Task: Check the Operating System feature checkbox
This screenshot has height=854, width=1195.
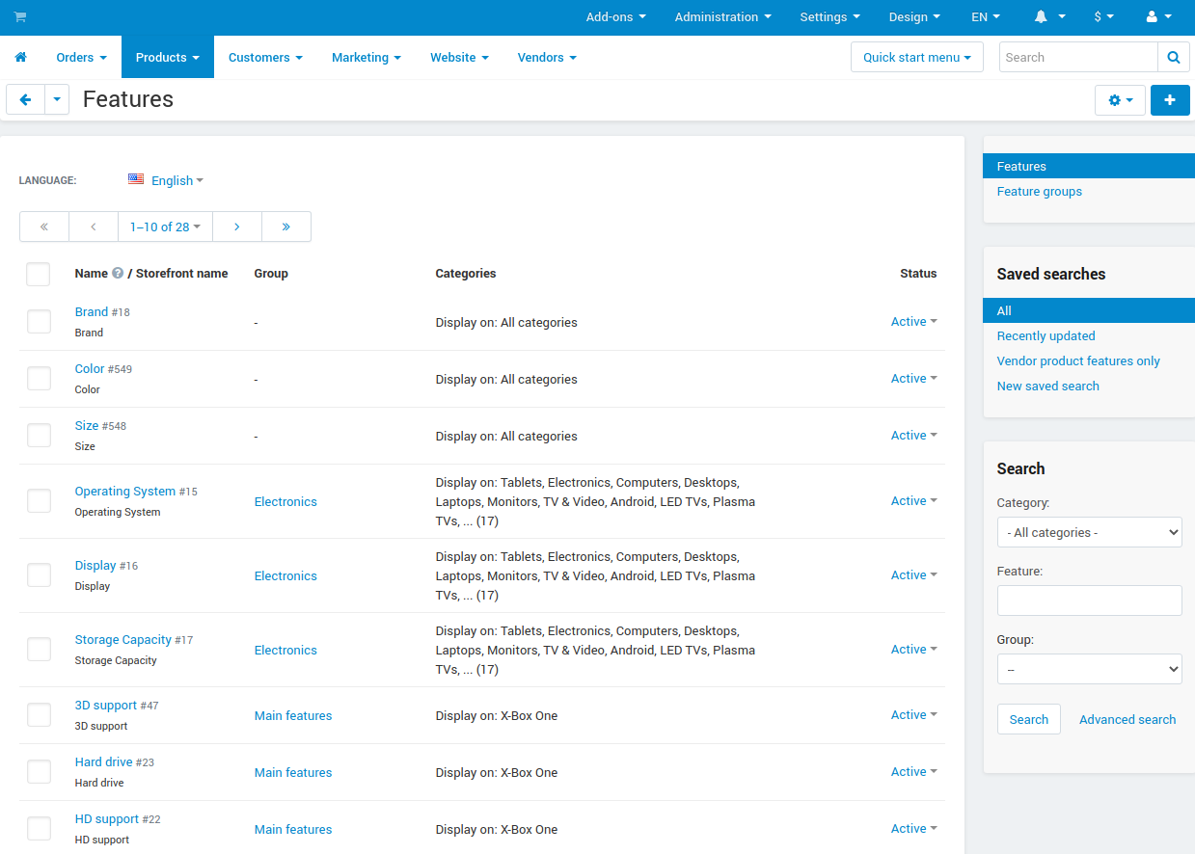Action: point(39,501)
